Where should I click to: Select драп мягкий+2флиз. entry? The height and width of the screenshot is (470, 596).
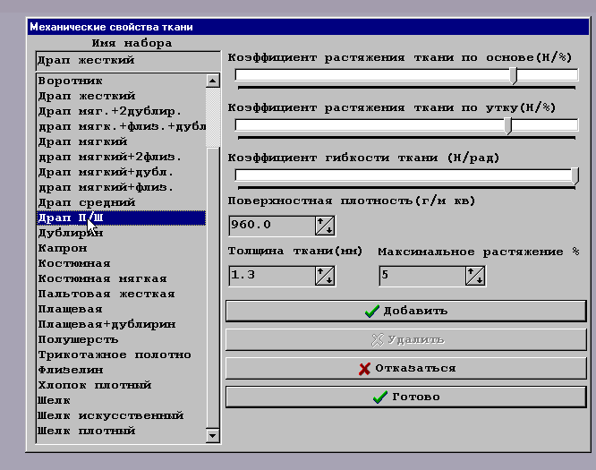tap(121, 157)
